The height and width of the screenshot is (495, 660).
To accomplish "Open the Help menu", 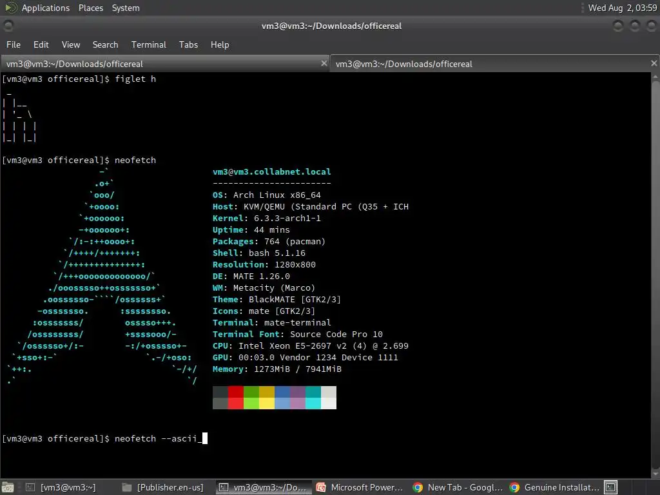I will click(220, 44).
